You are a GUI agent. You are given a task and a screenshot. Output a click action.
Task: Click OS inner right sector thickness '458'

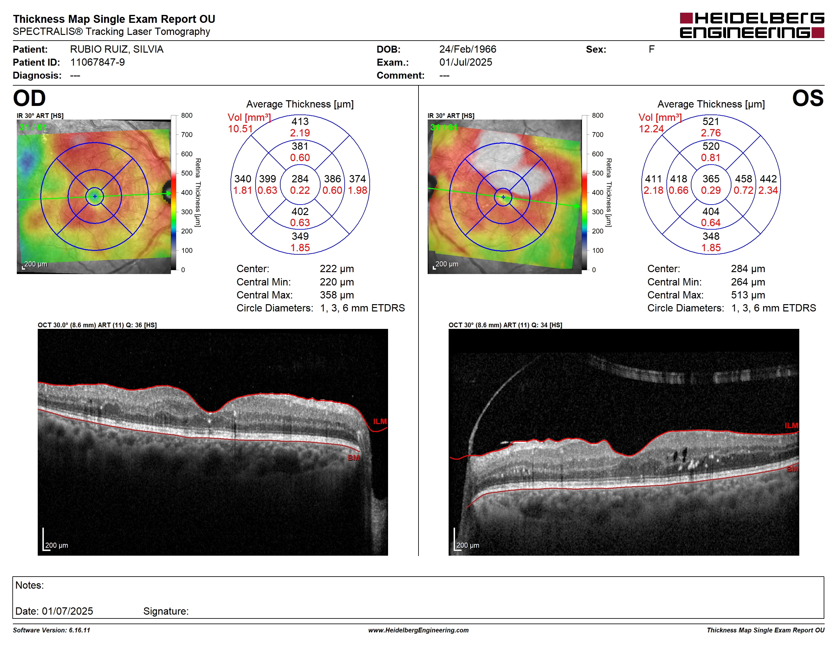click(743, 179)
